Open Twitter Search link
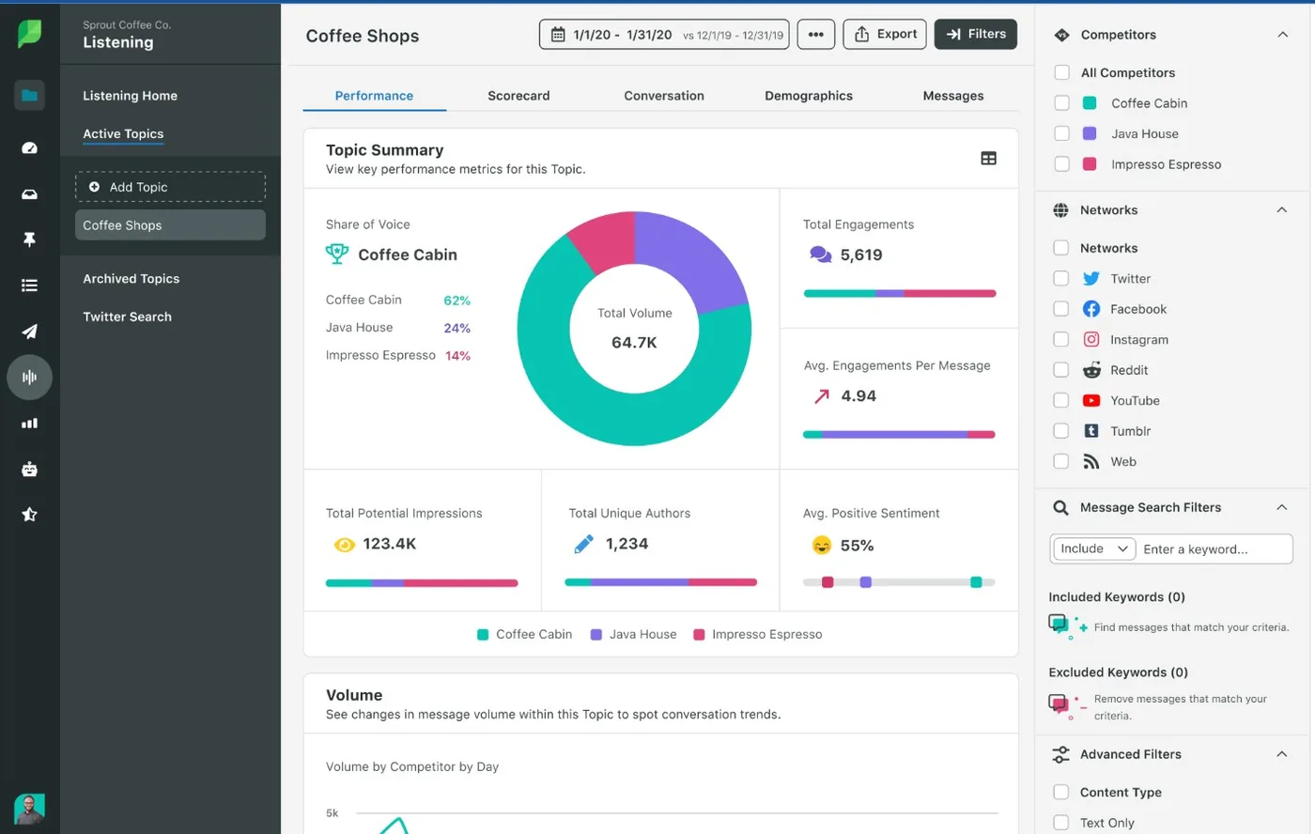The height and width of the screenshot is (834, 1315). pyautogui.click(x=127, y=317)
